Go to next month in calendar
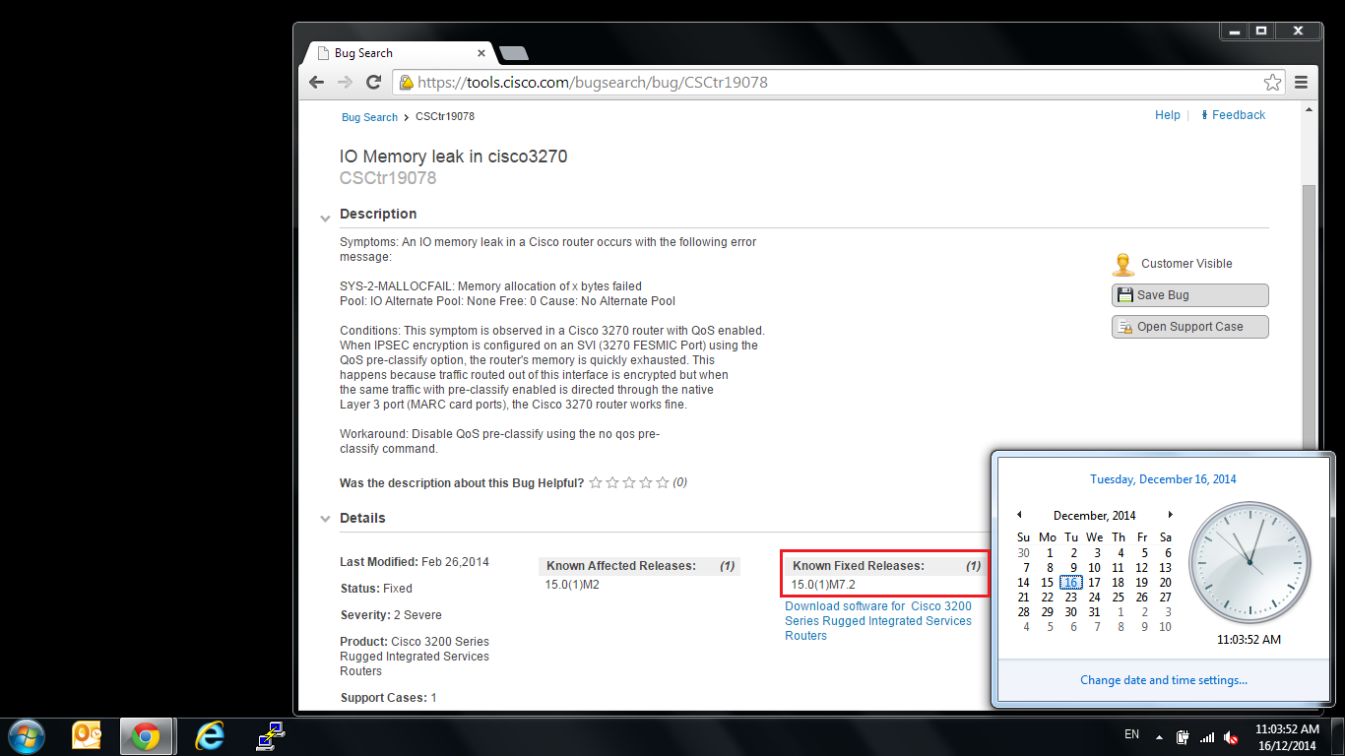 (1170, 515)
